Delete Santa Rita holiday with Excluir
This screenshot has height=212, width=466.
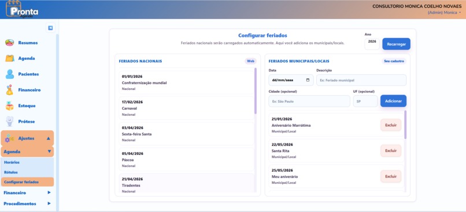(x=391, y=151)
